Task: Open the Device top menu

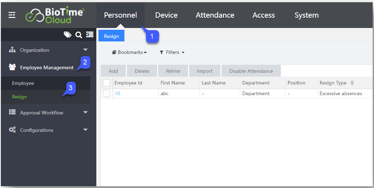Action: [x=166, y=15]
